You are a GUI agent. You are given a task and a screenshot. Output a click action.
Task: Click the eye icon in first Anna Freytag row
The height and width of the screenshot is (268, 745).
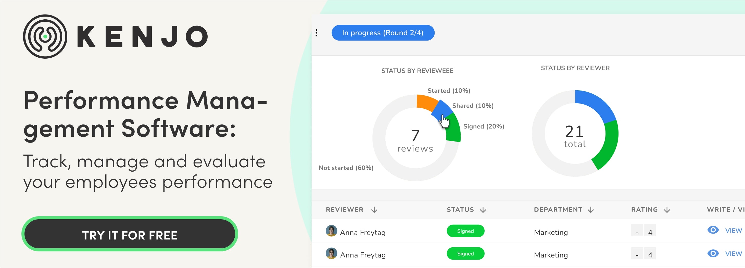point(713,230)
